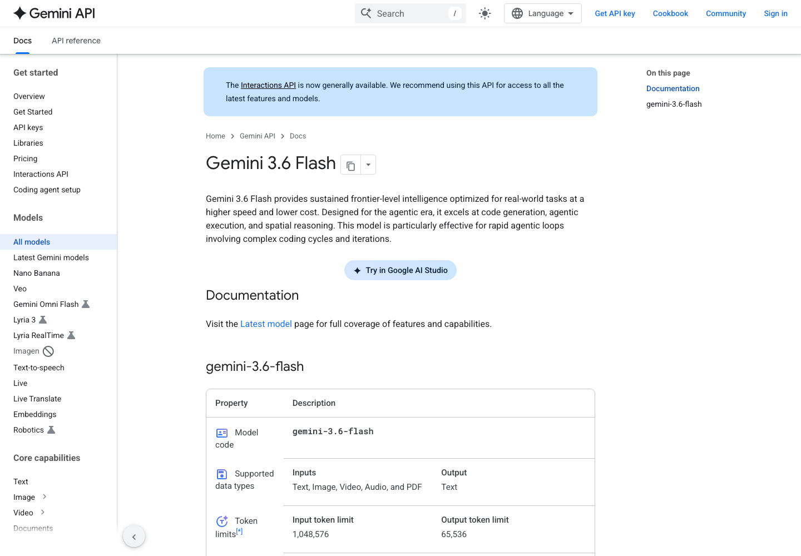This screenshot has width=801, height=556.
Task: Open the Interactions API link in banner
Action: (268, 85)
